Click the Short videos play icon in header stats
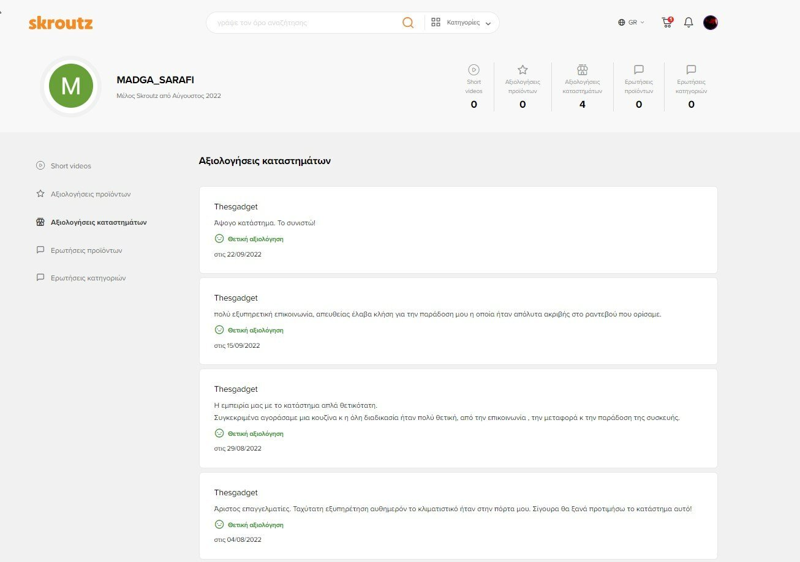The image size is (800, 562). click(474, 70)
